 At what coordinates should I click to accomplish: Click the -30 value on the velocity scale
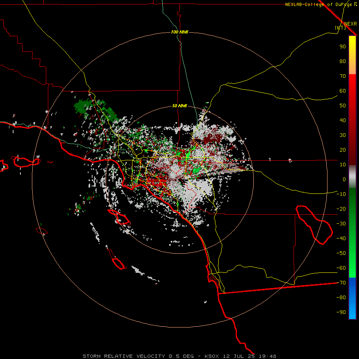341,224
